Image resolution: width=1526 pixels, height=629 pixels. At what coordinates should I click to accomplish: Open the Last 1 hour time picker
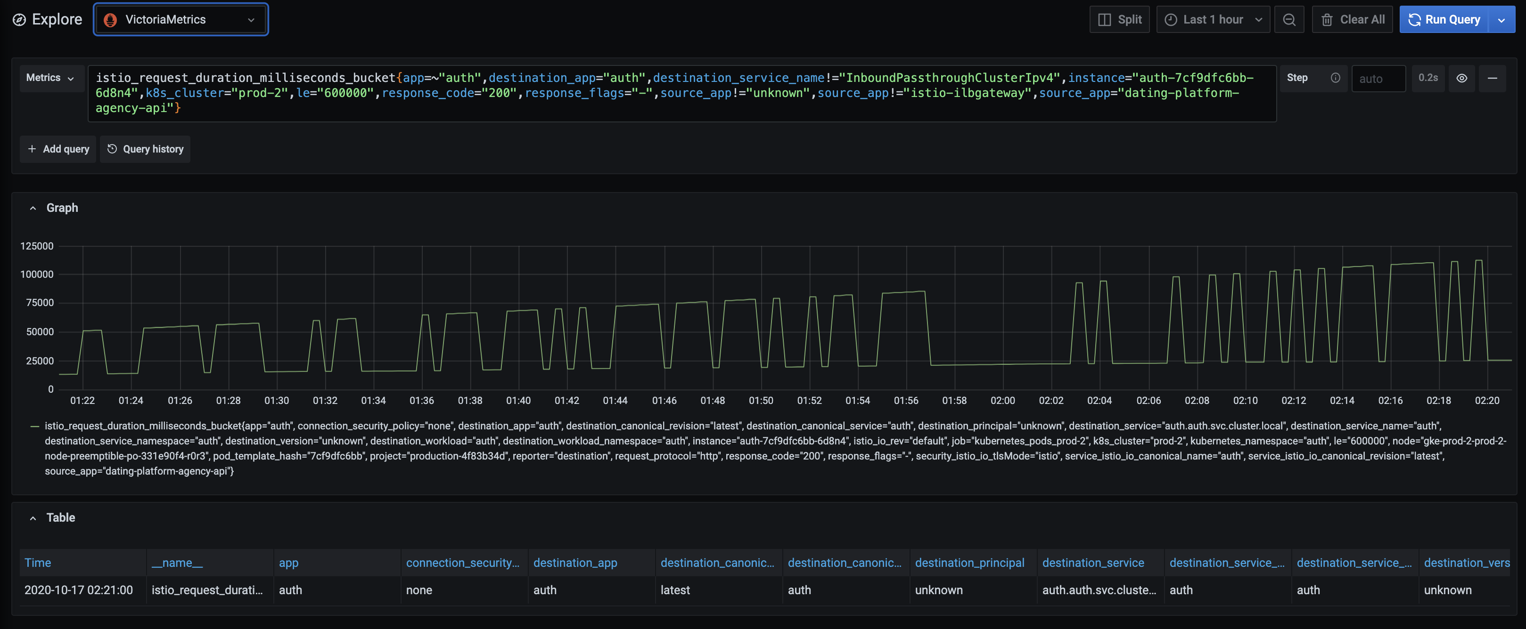pyautogui.click(x=1212, y=19)
